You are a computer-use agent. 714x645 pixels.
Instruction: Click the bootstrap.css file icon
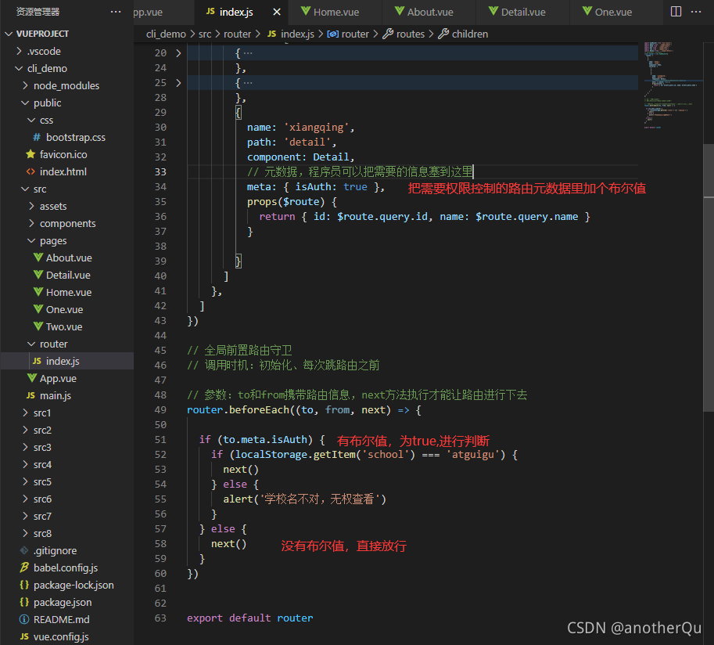click(37, 137)
